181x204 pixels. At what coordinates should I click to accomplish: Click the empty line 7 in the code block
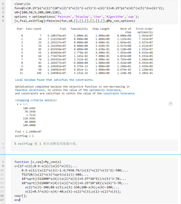point(94,148)
